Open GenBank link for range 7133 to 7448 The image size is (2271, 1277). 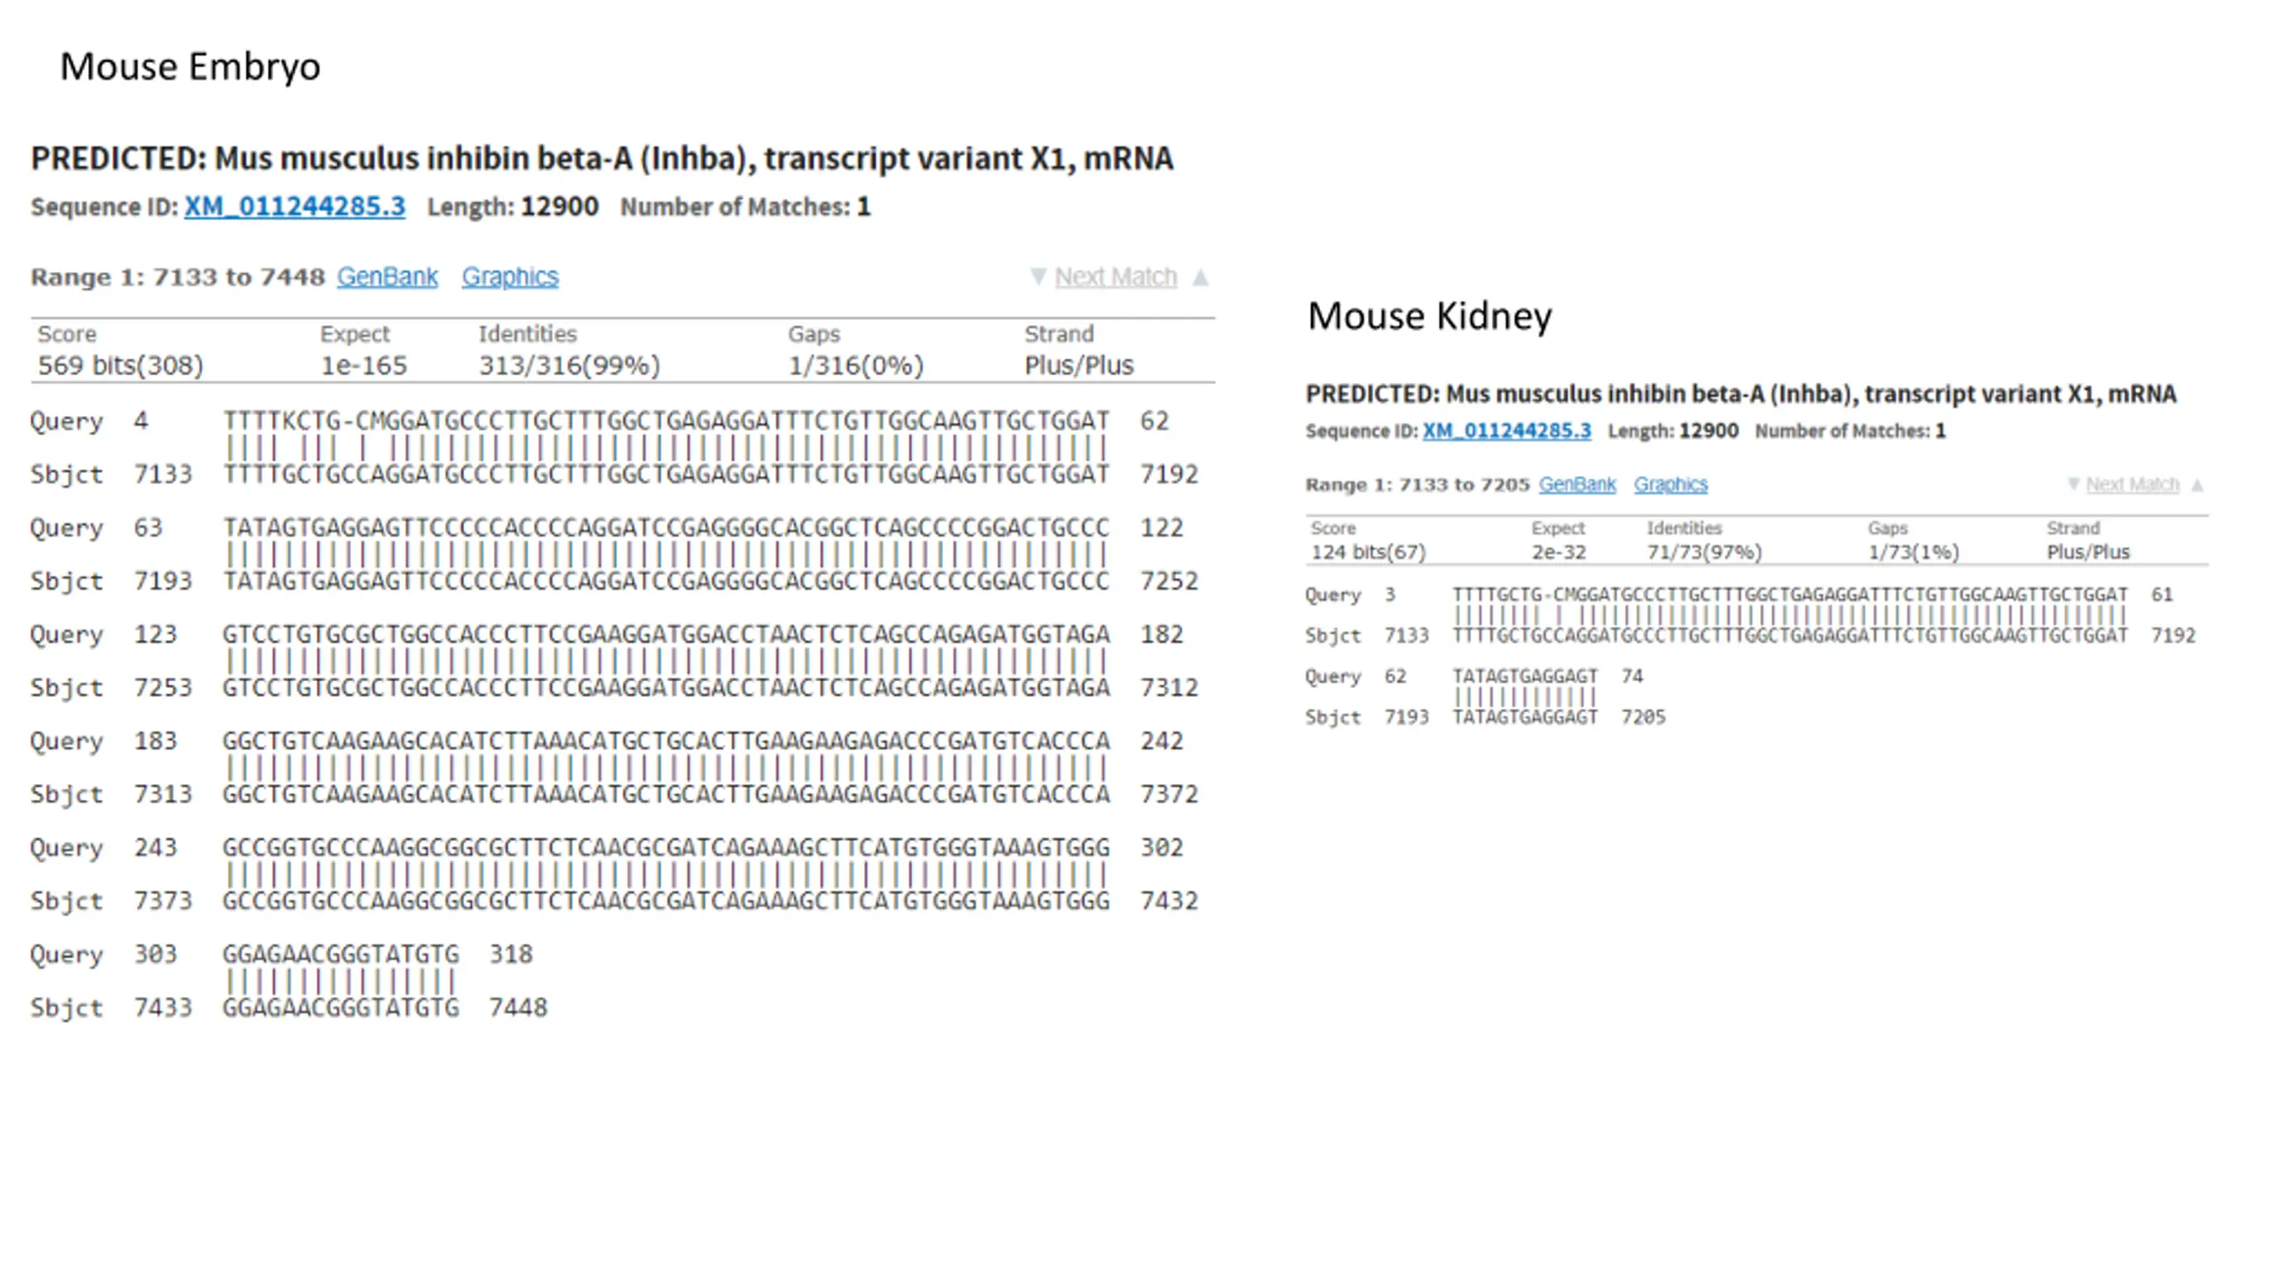pyautogui.click(x=387, y=277)
